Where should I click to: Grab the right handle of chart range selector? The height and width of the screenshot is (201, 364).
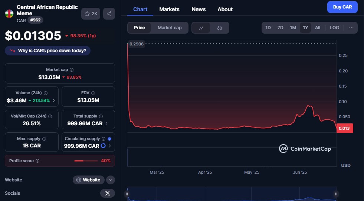point(336,194)
